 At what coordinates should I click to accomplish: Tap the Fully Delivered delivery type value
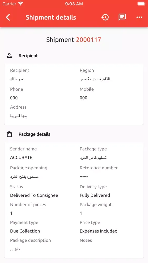tap(95, 195)
